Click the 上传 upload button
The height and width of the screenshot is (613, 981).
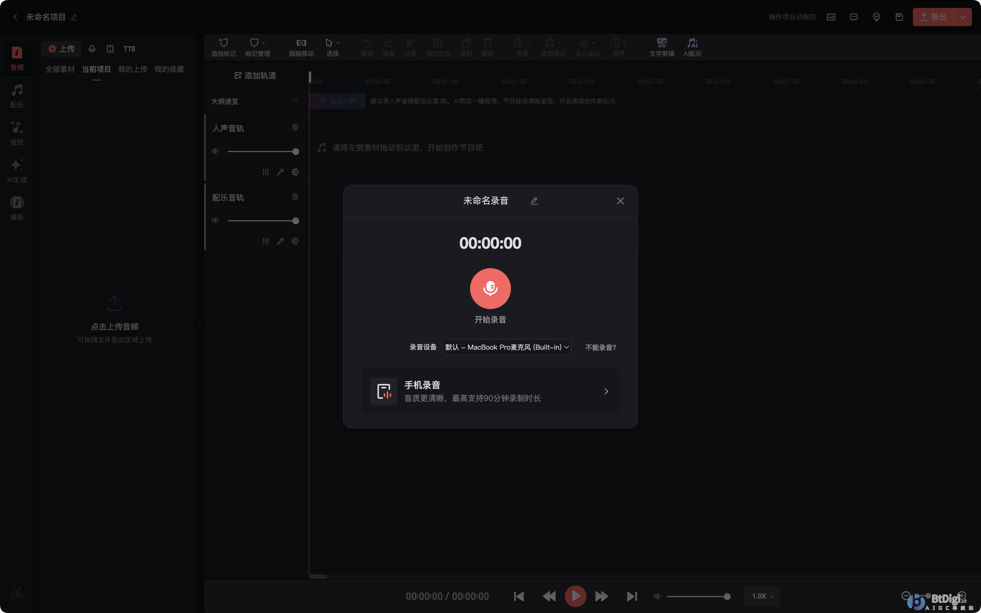pyautogui.click(x=61, y=49)
